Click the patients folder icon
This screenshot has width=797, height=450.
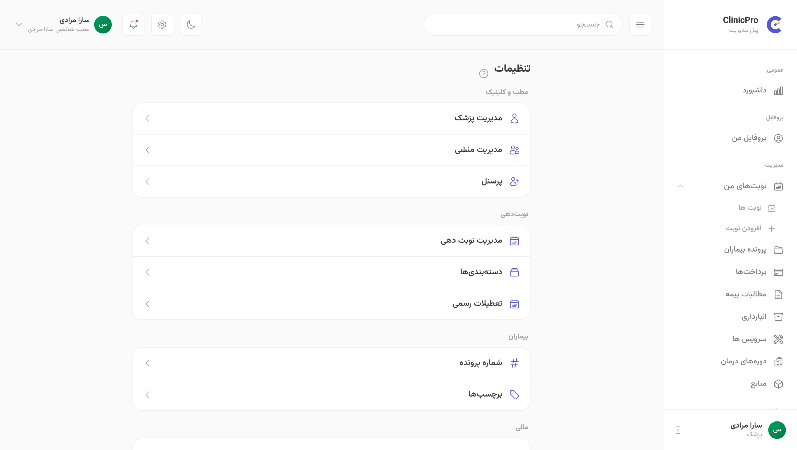pyautogui.click(x=778, y=250)
